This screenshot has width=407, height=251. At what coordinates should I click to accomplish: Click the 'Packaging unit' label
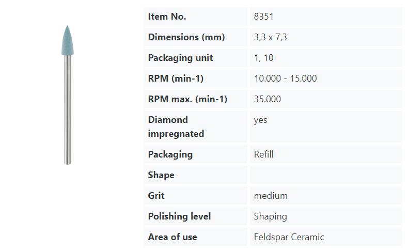180,58
